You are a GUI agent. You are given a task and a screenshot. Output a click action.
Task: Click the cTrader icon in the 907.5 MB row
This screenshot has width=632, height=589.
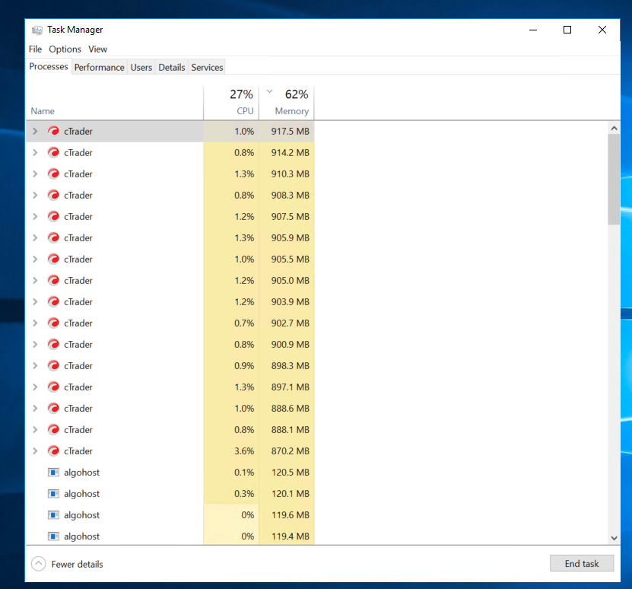point(53,217)
